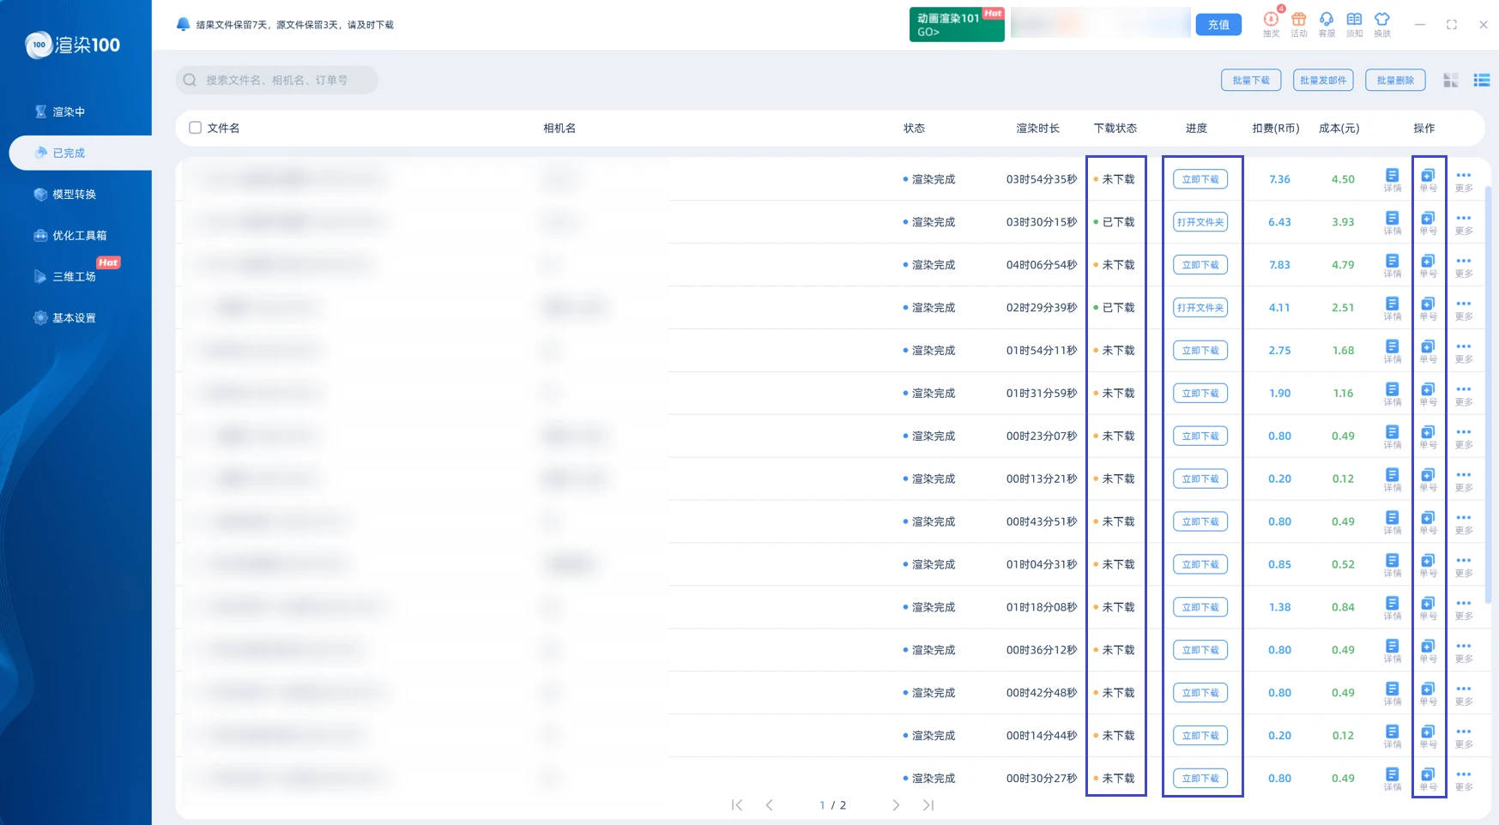The height and width of the screenshot is (825, 1499).
Task: Click 立即下载 for the 04时06分54秒 row
Action: click(x=1200, y=265)
